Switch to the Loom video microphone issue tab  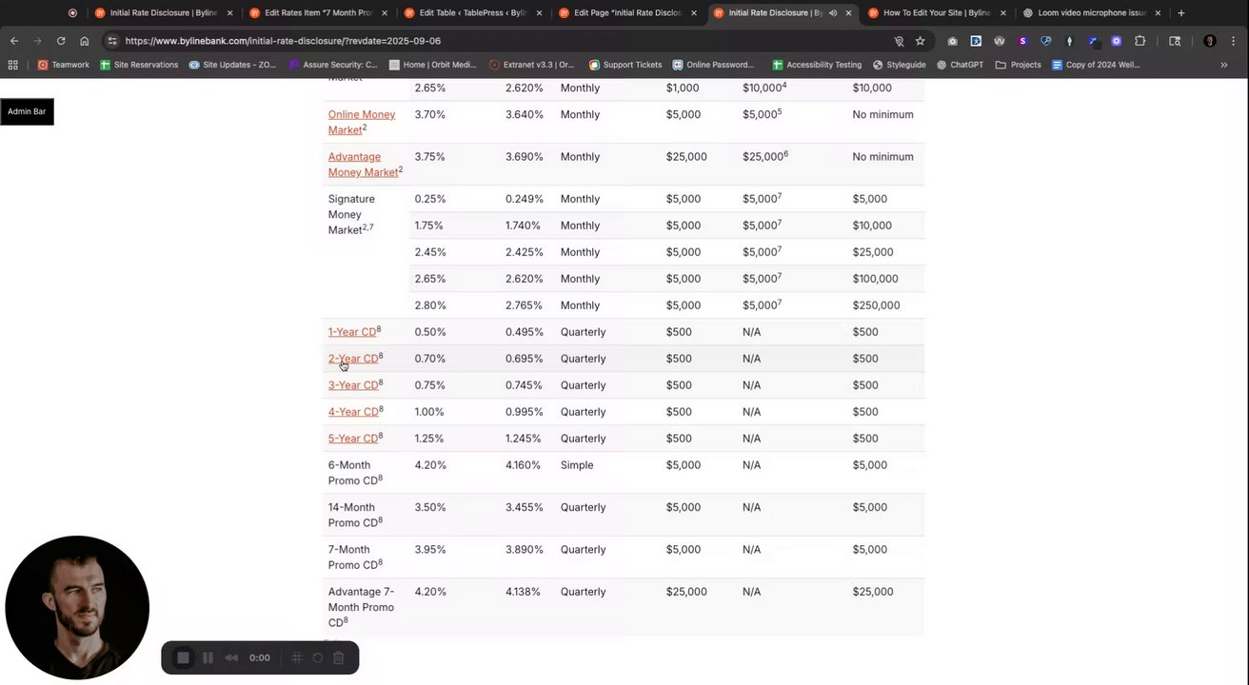point(1091,13)
